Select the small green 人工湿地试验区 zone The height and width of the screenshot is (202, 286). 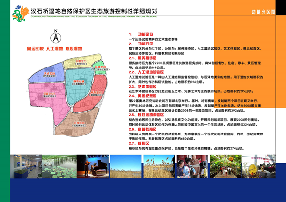tap(99, 68)
